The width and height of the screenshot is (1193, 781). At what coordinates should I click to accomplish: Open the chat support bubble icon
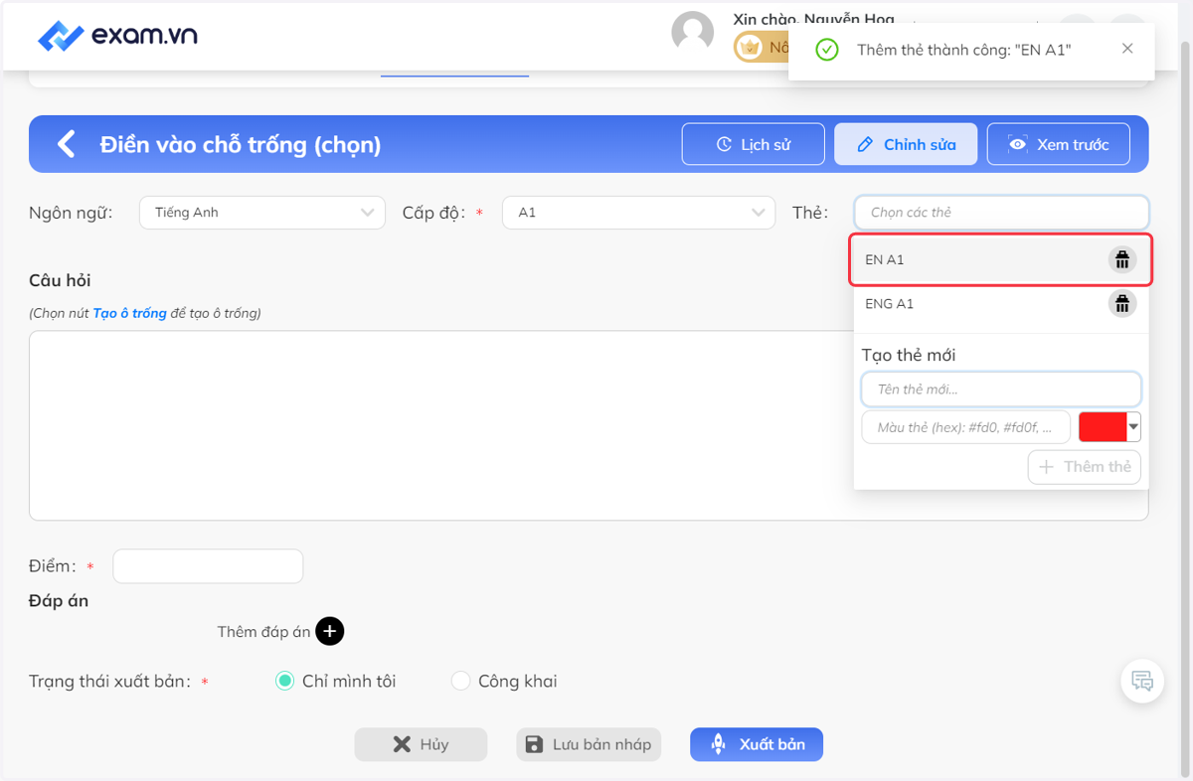pyautogui.click(x=1142, y=682)
